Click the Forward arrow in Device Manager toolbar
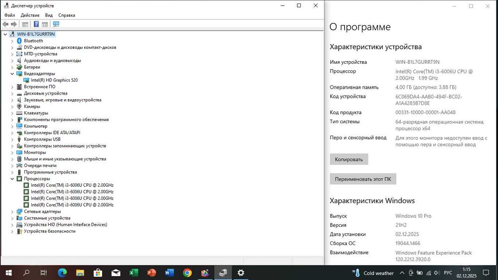Viewport: 498px width, 280px height. click(x=13, y=24)
